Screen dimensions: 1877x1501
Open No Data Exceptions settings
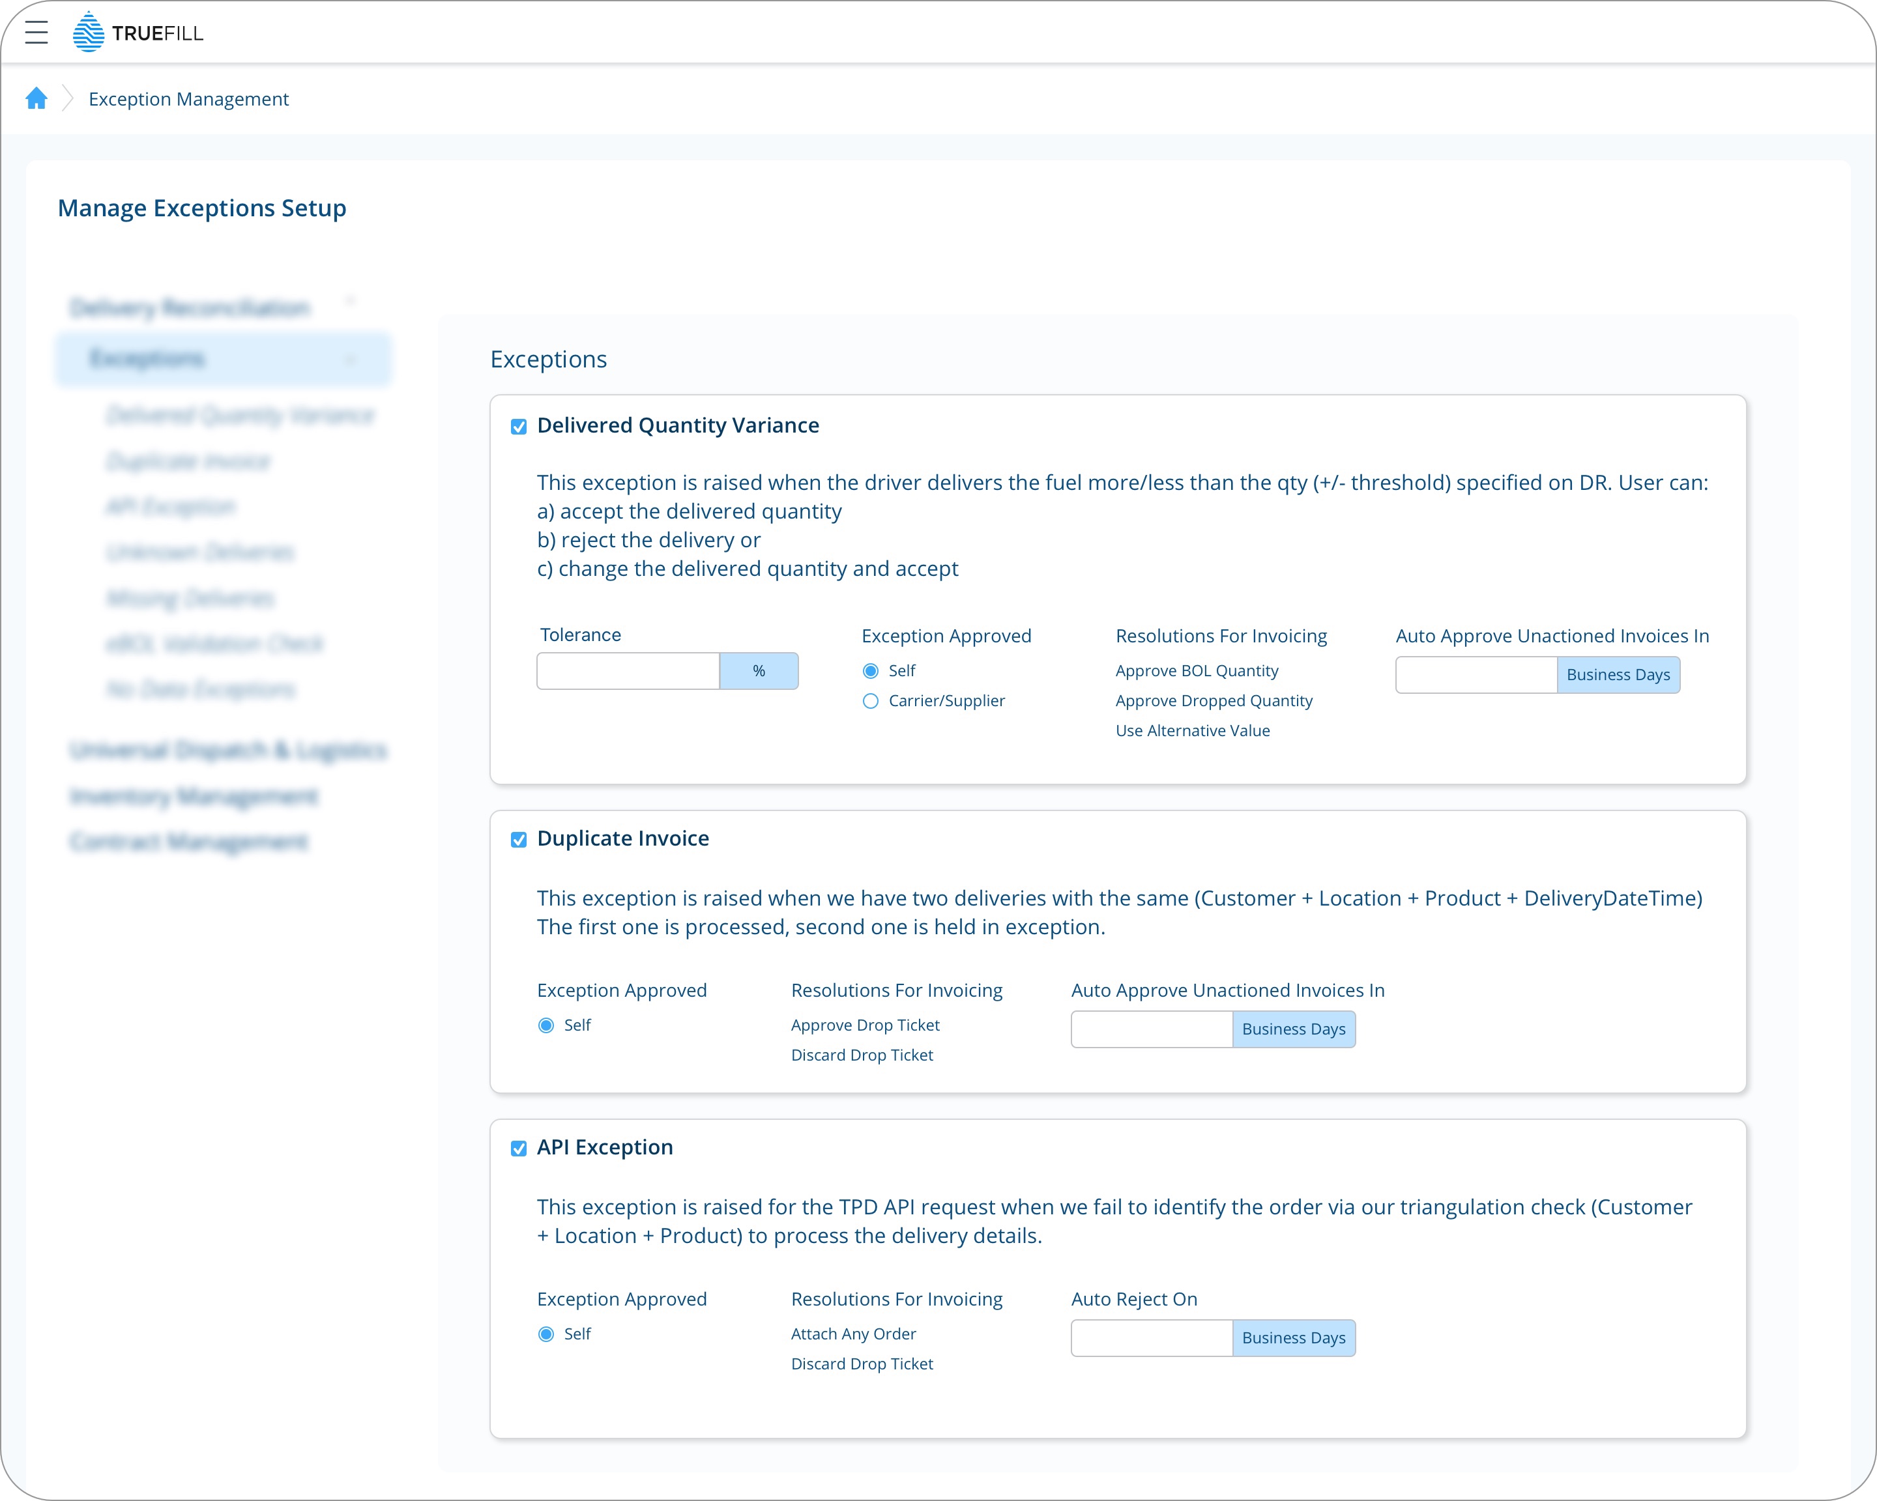point(201,689)
